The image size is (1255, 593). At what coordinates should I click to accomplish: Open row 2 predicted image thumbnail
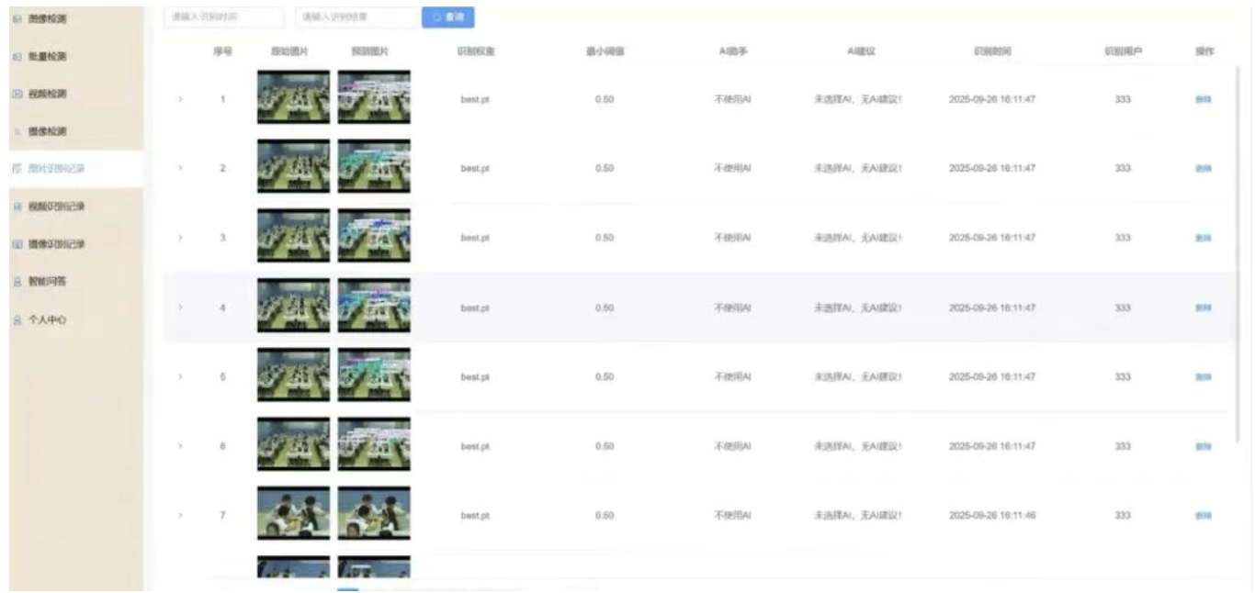(374, 166)
